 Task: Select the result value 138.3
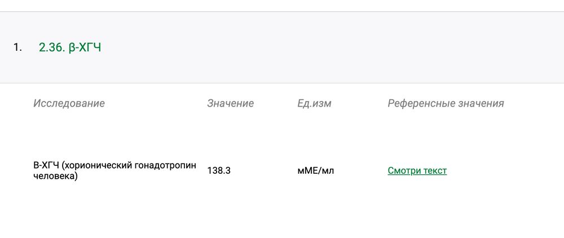219,170
